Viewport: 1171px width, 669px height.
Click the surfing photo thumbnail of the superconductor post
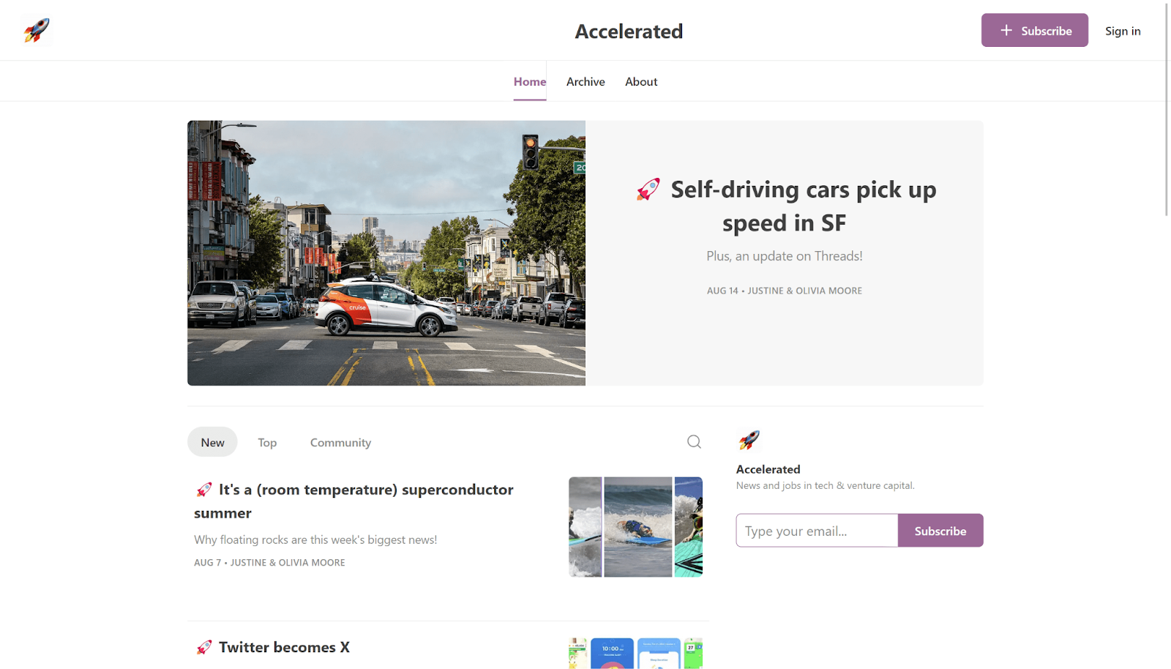635,526
